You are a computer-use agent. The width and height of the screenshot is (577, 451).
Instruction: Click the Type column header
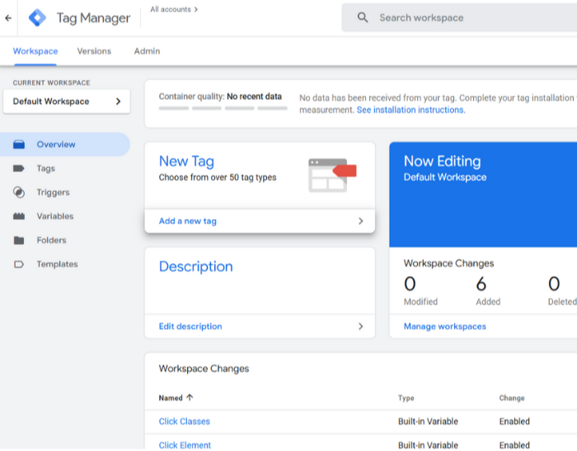click(x=406, y=397)
